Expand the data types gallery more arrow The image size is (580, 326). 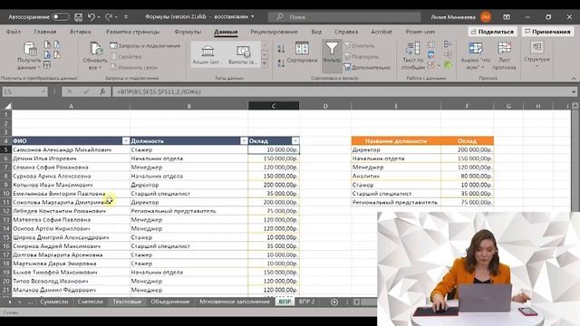(x=264, y=63)
